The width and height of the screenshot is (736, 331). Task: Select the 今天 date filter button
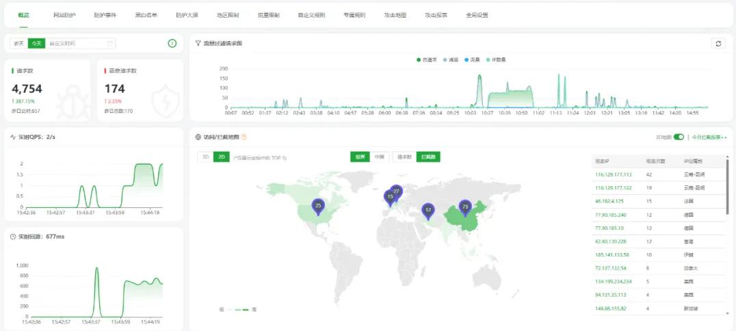pyautogui.click(x=37, y=44)
